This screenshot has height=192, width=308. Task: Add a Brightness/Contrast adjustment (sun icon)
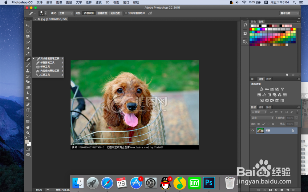[x=261, y=89]
